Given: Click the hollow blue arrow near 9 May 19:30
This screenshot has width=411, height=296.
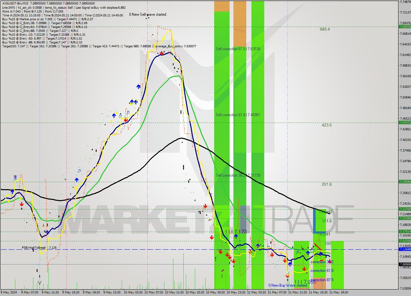Looking at the screenshot, I should (x=79, y=171).
